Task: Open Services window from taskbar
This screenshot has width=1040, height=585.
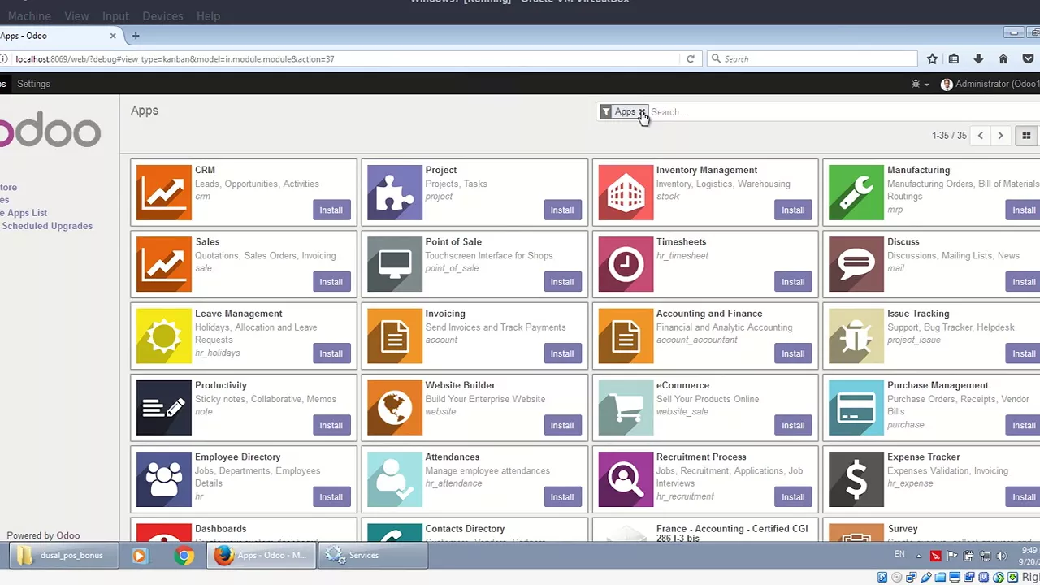Action: click(x=374, y=556)
